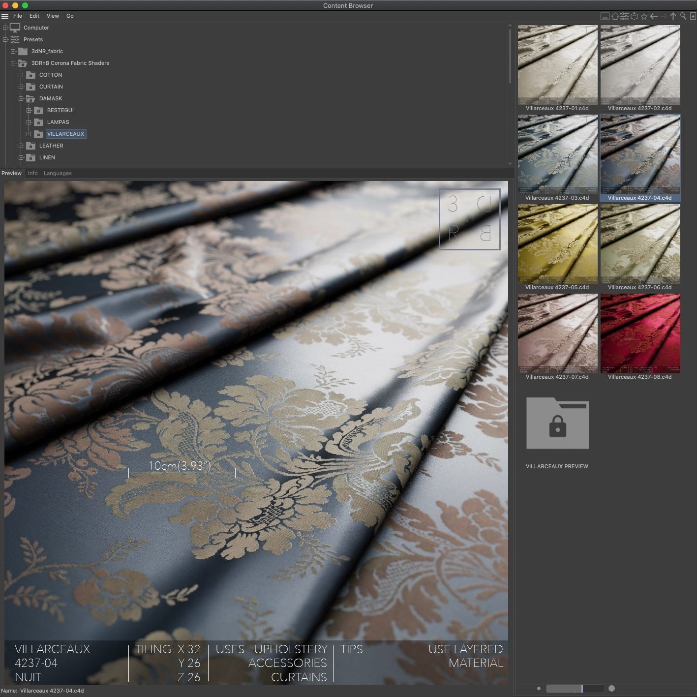
Task: Open the Go menu
Action: pyautogui.click(x=70, y=16)
